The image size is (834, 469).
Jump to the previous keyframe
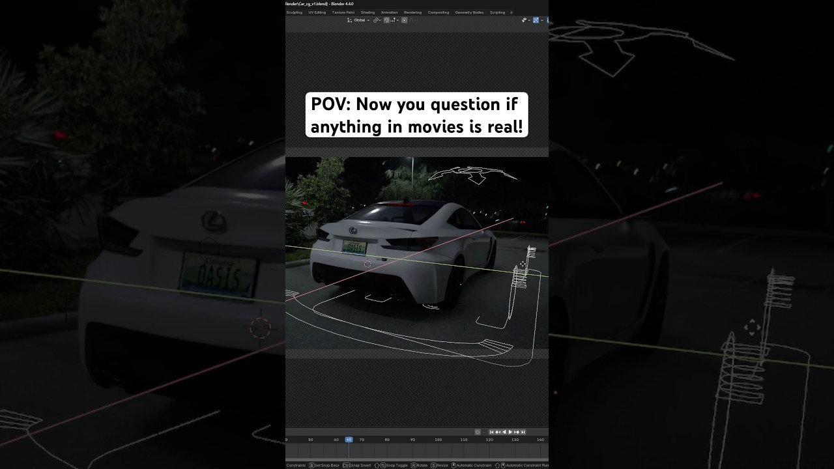click(498, 432)
